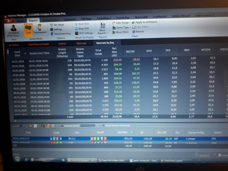
Task: Open the application menu button
Action: coord(9,21)
